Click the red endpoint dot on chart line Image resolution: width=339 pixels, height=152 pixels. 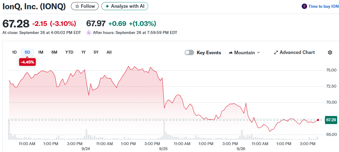click(318, 120)
